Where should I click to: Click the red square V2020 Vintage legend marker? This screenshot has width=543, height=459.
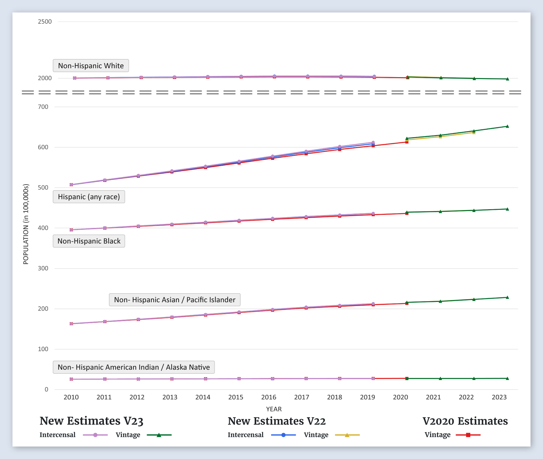click(x=468, y=435)
